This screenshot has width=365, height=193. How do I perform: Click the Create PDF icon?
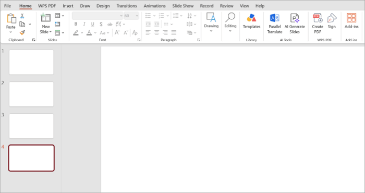[x=318, y=18]
